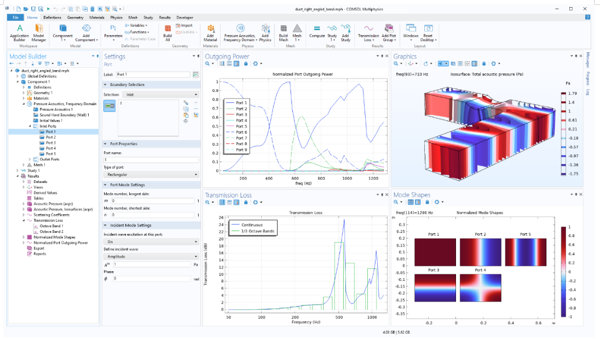Toggle the color legend in the Graphics toolbar

pos(475,64)
